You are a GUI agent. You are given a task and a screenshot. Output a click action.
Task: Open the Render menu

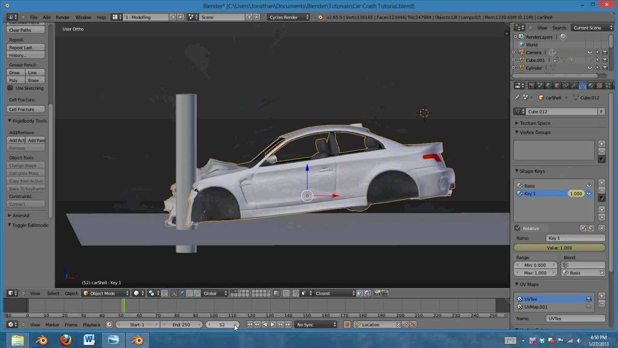pyautogui.click(x=63, y=17)
